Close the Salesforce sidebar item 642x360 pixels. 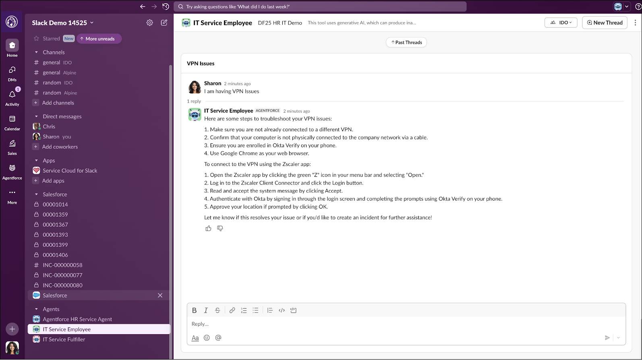[x=160, y=295]
